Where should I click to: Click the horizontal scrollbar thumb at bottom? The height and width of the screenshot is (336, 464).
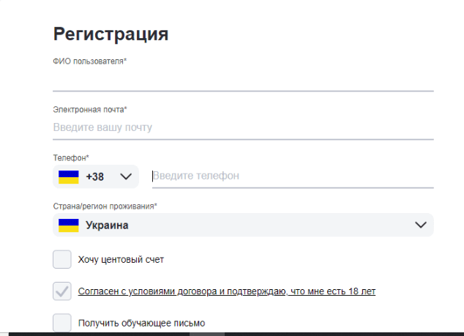(x=207, y=335)
